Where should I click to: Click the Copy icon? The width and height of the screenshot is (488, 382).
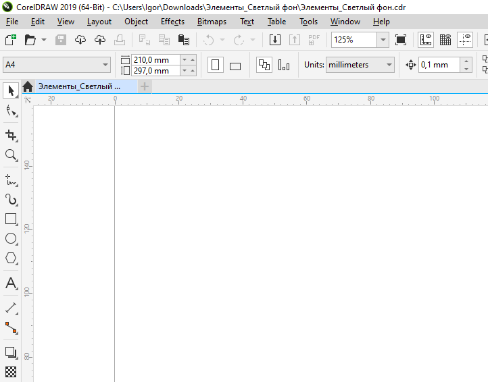coord(164,40)
